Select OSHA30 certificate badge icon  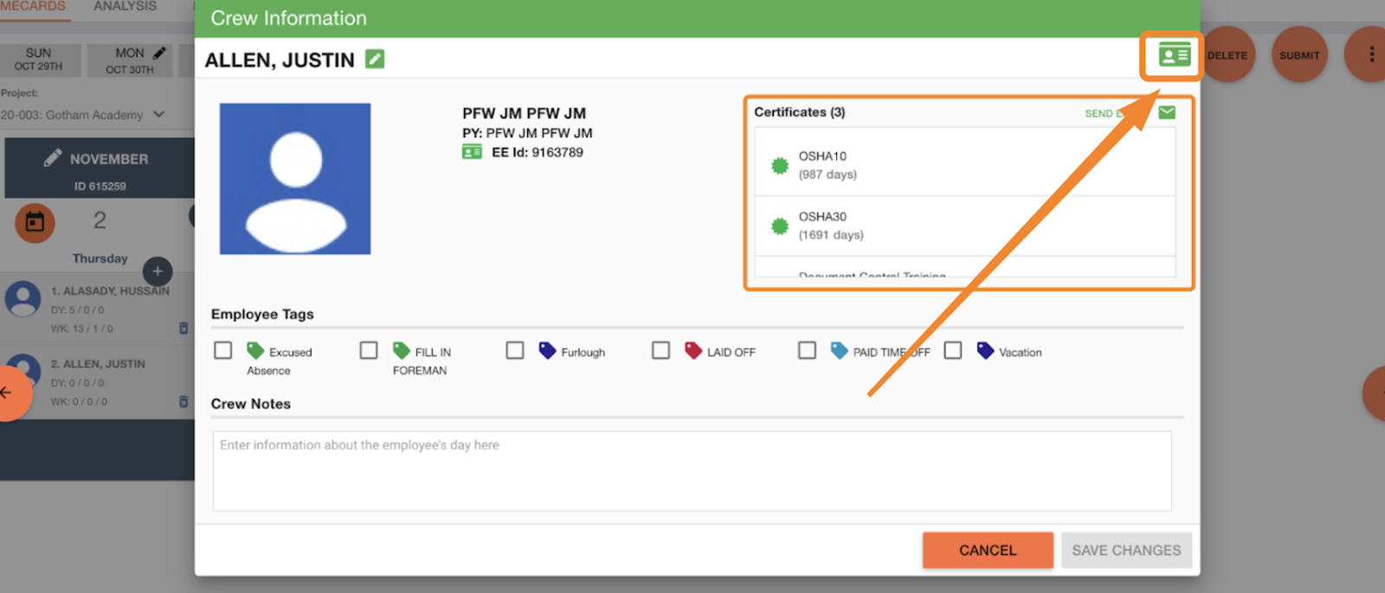(x=780, y=226)
